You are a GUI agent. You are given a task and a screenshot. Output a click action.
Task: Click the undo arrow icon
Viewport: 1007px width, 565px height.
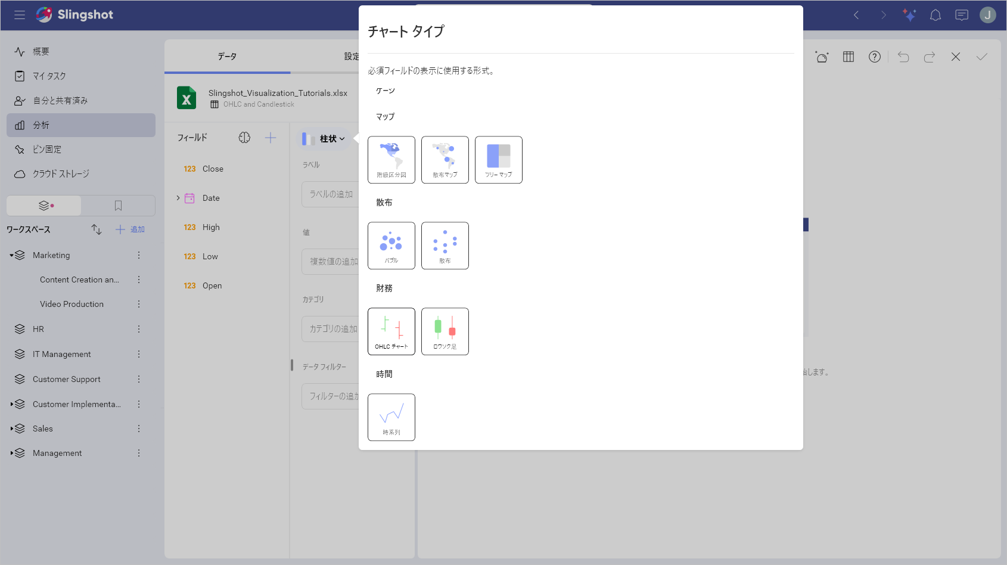click(903, 57)
